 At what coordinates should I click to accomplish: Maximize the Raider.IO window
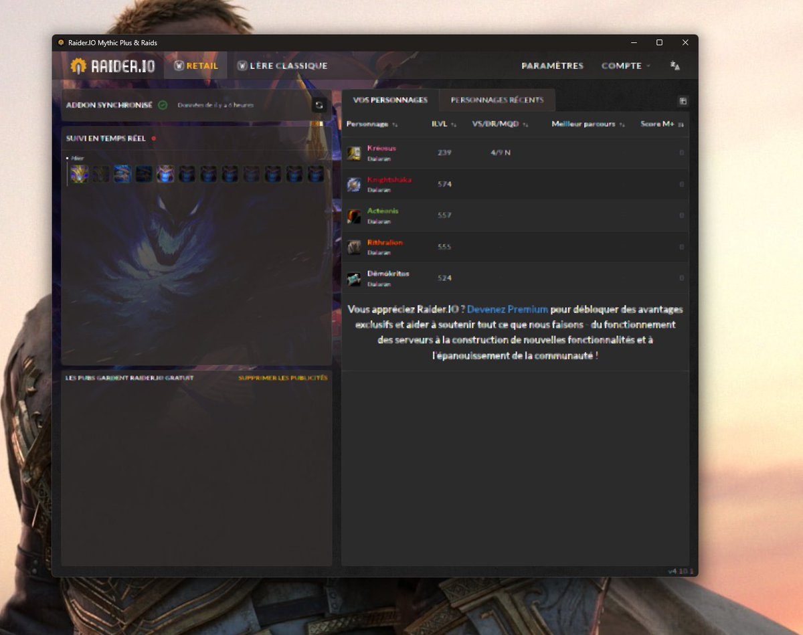[x=659, y=43]
